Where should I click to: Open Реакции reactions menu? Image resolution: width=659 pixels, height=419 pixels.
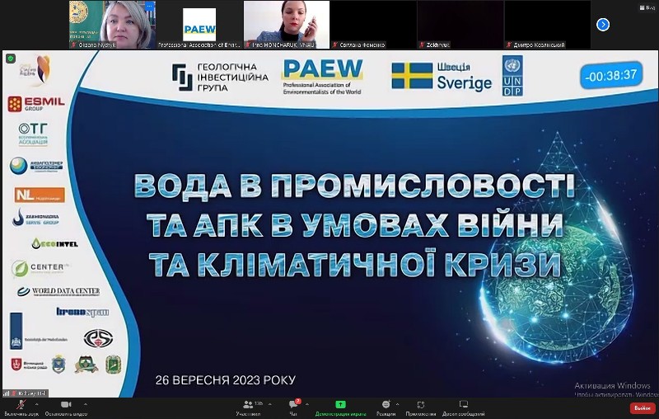point(386,407)
